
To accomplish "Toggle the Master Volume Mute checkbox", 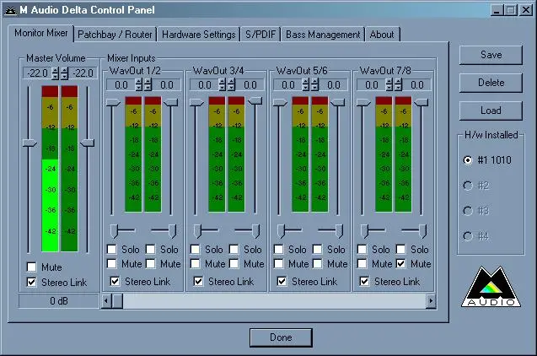I will click(31, 267).
